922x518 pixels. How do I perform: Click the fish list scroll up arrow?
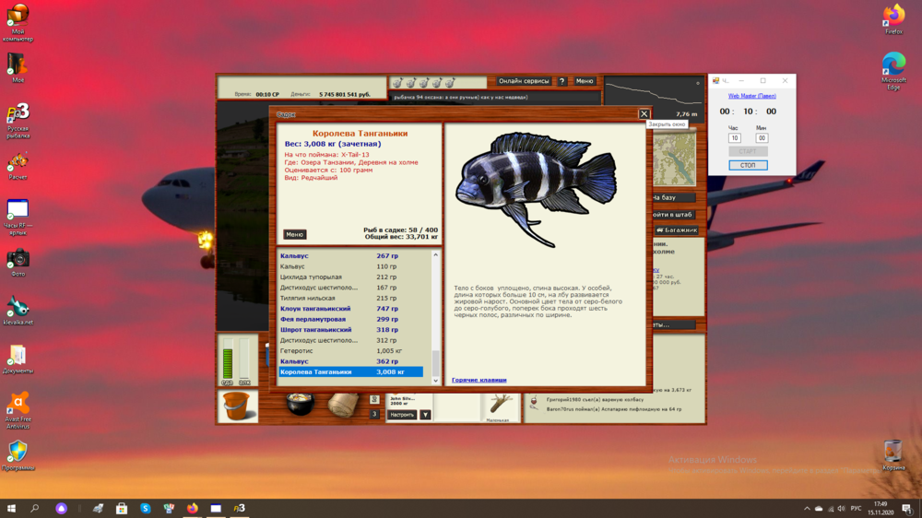(436, 255)
